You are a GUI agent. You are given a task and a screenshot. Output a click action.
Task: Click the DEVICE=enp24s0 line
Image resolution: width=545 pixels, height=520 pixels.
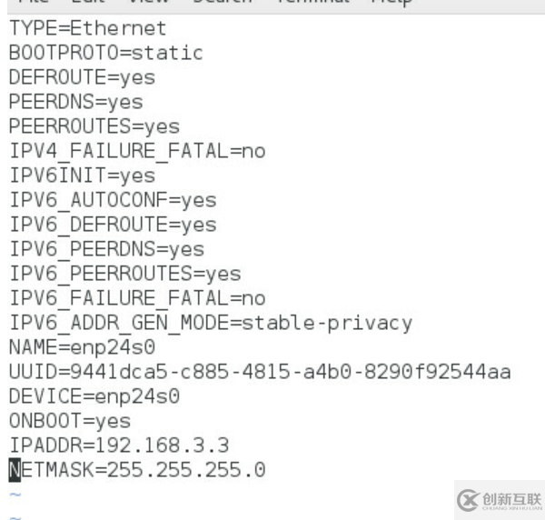94,396
